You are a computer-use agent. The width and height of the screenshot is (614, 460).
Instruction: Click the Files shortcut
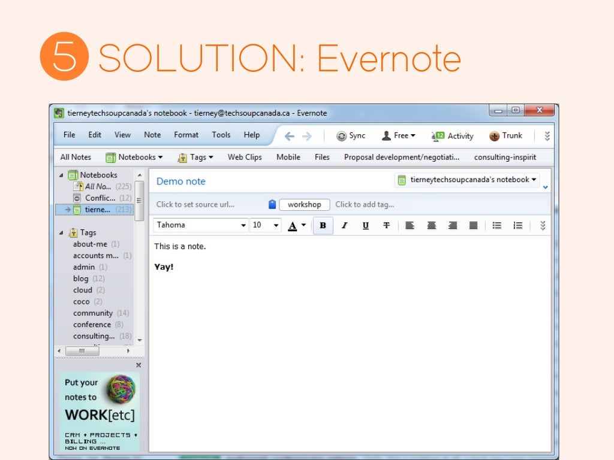pyautogui.click(x=322, y=158)
